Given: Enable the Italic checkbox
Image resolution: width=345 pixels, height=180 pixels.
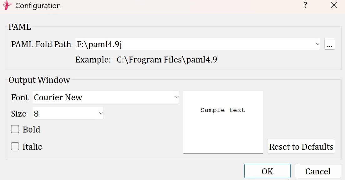Looking at the screenshot, I should click(15, 146).
